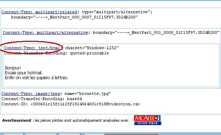Screen dimensions: 221x135
Task: Click the leftmost button in the bottom bar
Action: tap(14, 134)
